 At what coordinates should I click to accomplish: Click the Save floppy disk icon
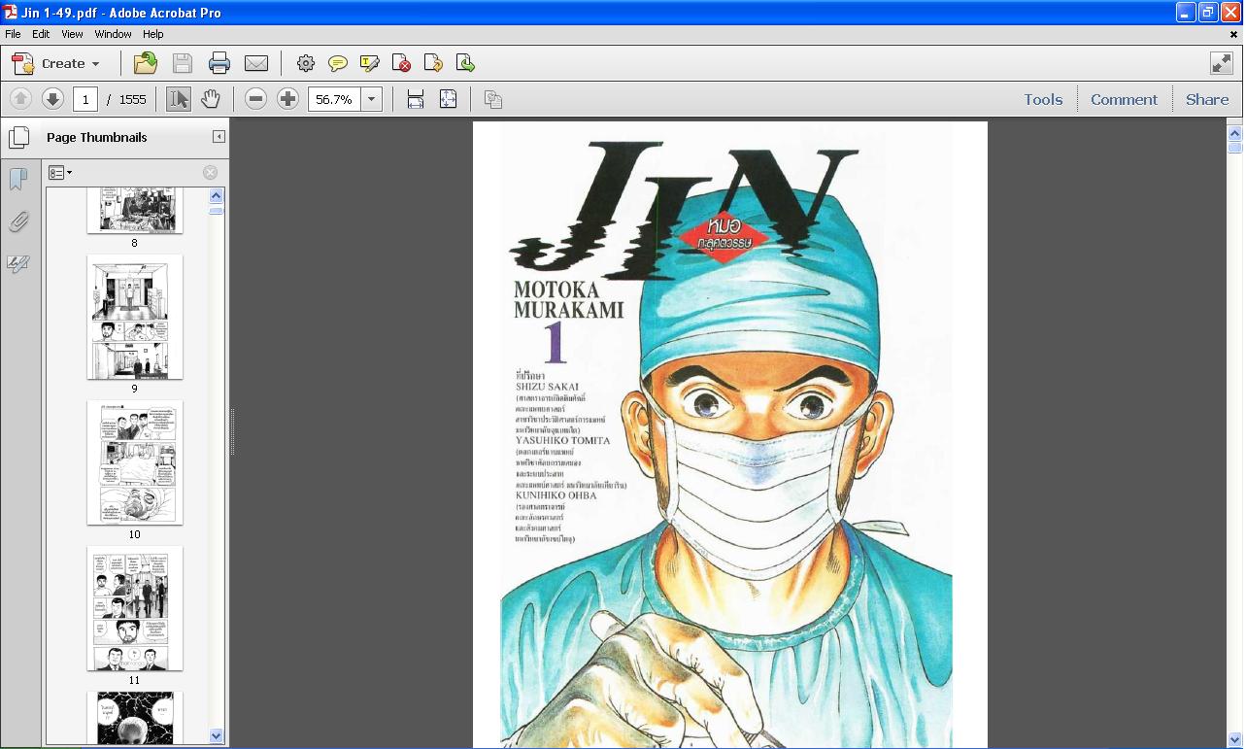coord(183,63)
